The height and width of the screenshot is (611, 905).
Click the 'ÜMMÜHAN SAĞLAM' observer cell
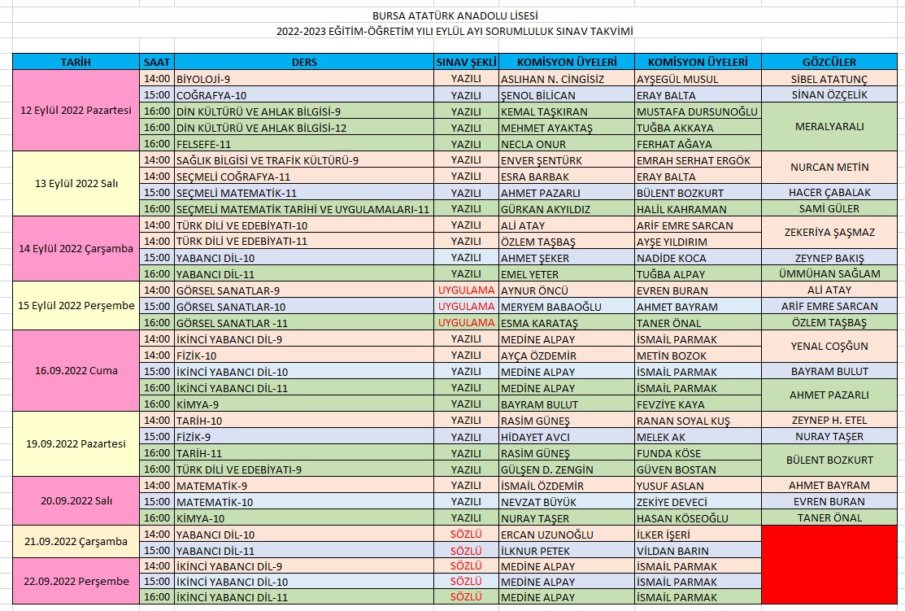(x=829, y=273)
